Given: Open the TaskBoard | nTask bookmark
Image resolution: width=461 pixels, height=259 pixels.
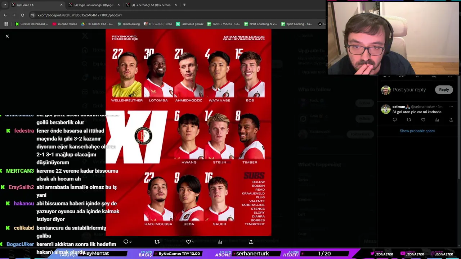Looking at the screenshot, I should 190,24.
